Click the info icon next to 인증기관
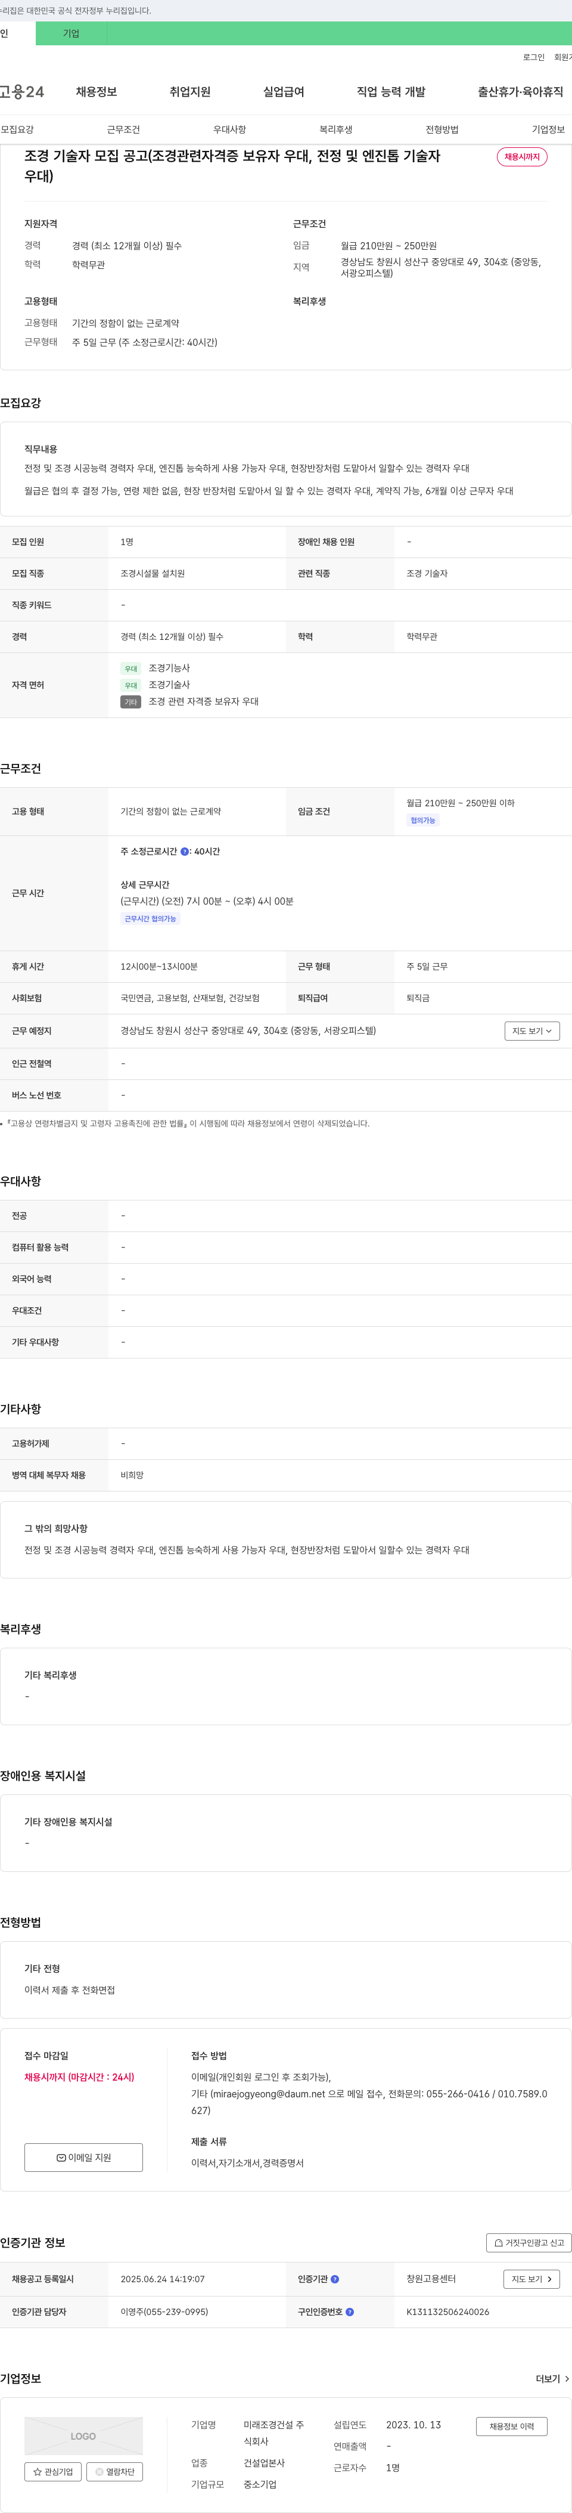Viewport: 572px width, 2513px height. [x=335, y=2279]
